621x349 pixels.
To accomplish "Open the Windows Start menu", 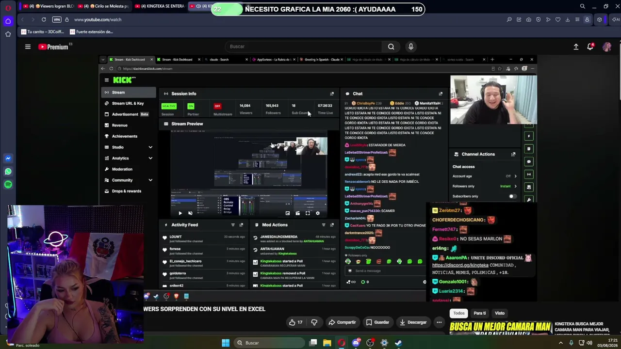I will click(x=226, y=343).
